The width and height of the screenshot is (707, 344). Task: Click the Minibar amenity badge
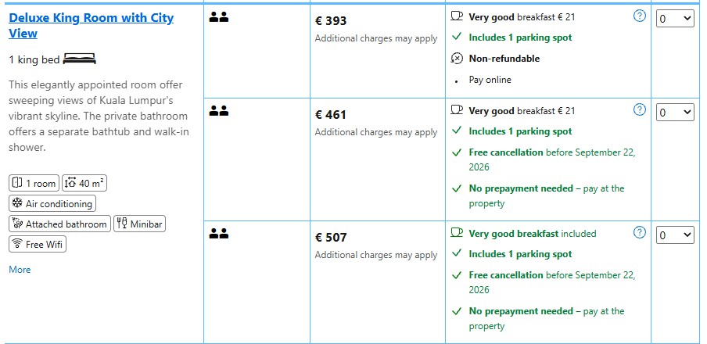pos(139,224)
